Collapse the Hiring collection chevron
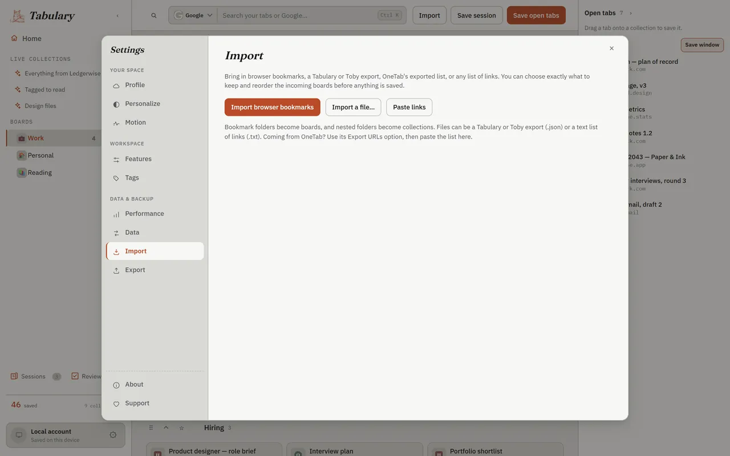The width and height of the screenshot is (730, 456). [x=166, y=427]
